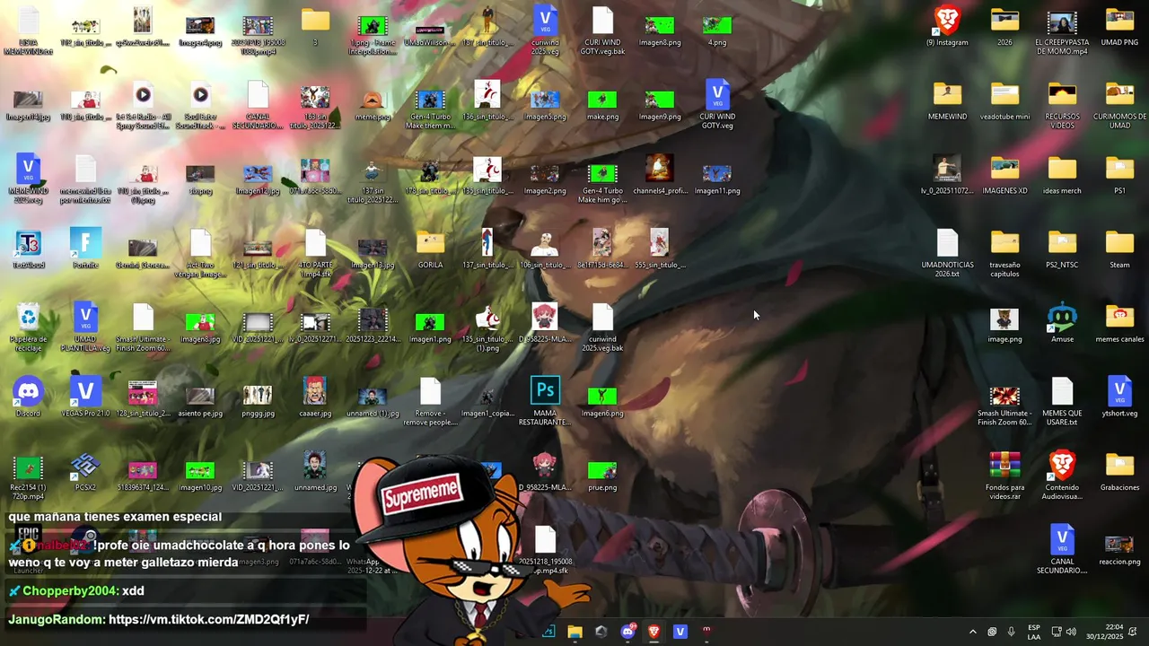The height and width of the screenshot is (646, 1149).
Task: Select the travesaño capitulos folder
Action: (x=1004, y=253)
